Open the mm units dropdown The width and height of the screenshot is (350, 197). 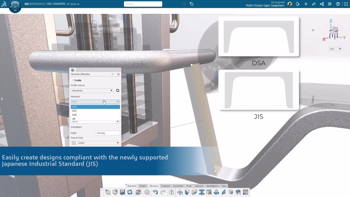(x=335, y=49)
